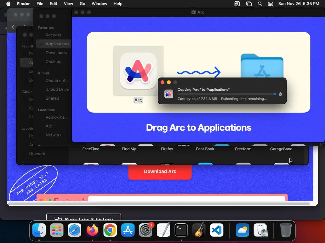The height and width of the screenshot is (243, 325).
Task: Open the View menu
Action: (x=69, y=4)
